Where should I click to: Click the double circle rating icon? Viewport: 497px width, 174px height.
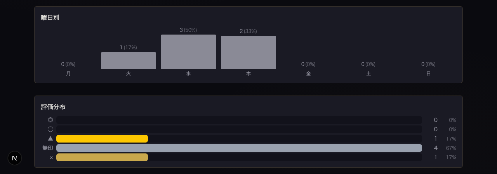pyautogui.click(x=50, y=120)
